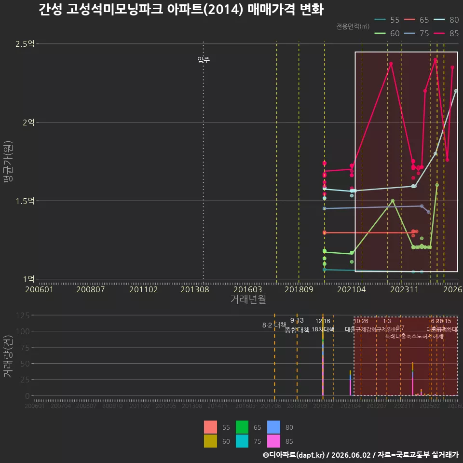Click the 자료=국토교통부 실거래가 source text
This screenshot has width=463, height=463.
point(418,455)
